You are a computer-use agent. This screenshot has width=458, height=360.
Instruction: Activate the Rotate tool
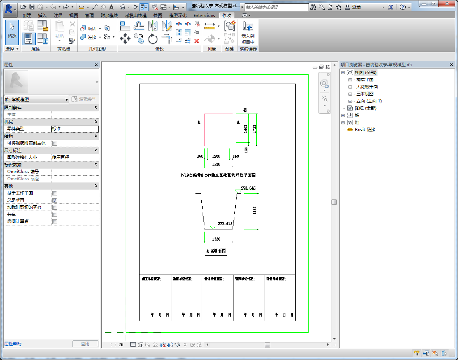click(x=153, y=38)
